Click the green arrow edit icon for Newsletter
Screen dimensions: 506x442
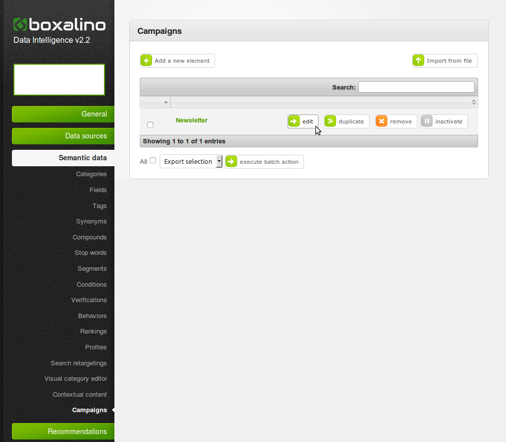pos(295,121)
